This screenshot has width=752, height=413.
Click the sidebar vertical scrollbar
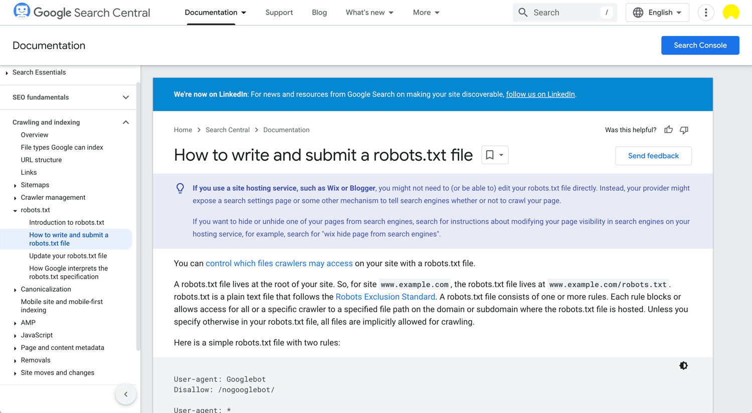(x=138, y=215)
